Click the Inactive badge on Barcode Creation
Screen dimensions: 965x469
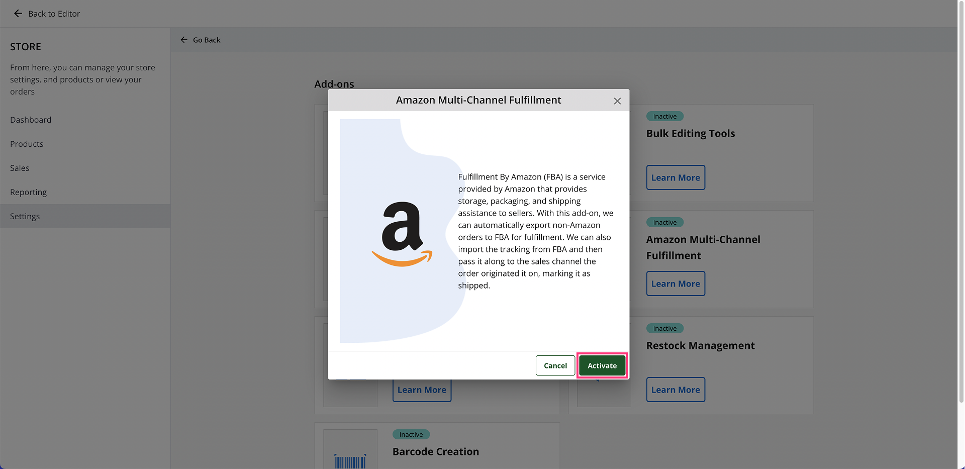pos(411,434)
